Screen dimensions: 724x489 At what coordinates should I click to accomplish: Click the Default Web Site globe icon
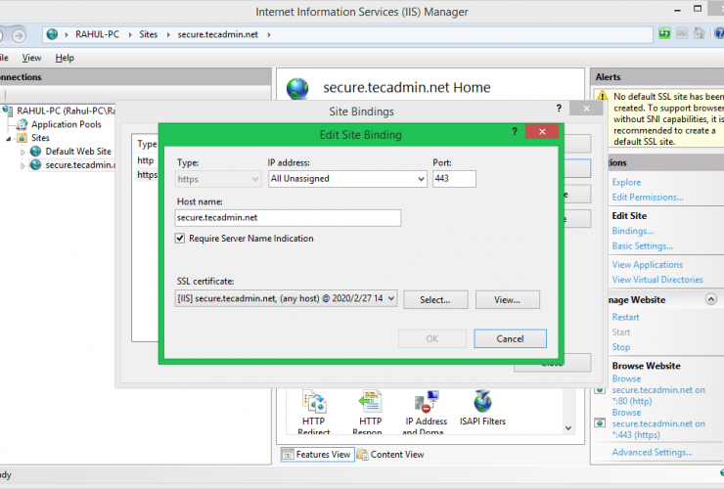point(35,152)
